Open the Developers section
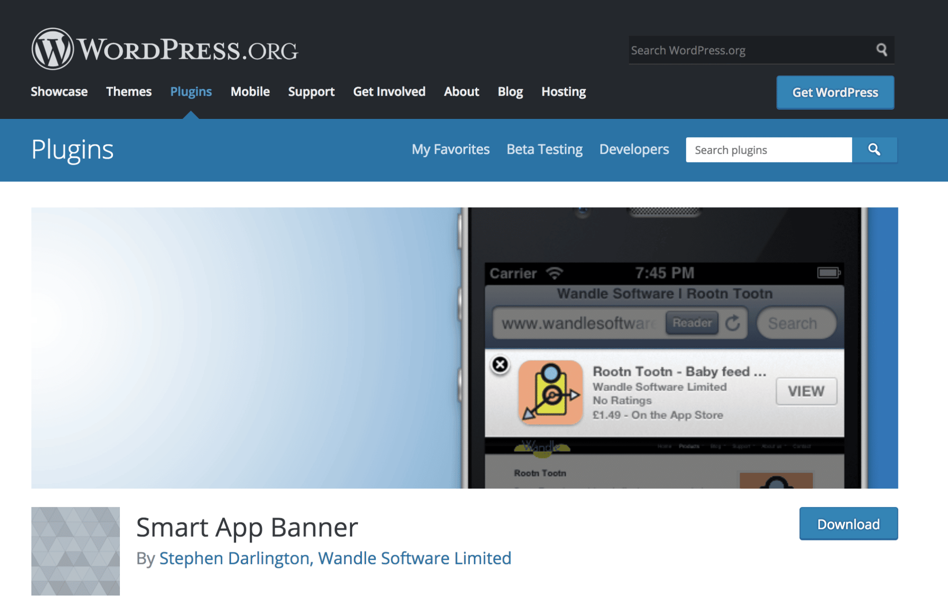The image size is (948, 602). (x=634, y=149)
